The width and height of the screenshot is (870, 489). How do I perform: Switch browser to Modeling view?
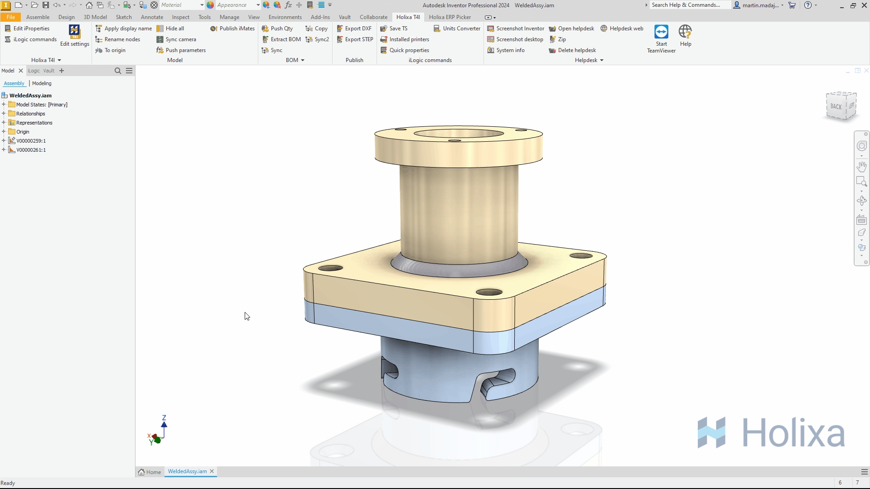pyautogui.click(x=42, y=83)
